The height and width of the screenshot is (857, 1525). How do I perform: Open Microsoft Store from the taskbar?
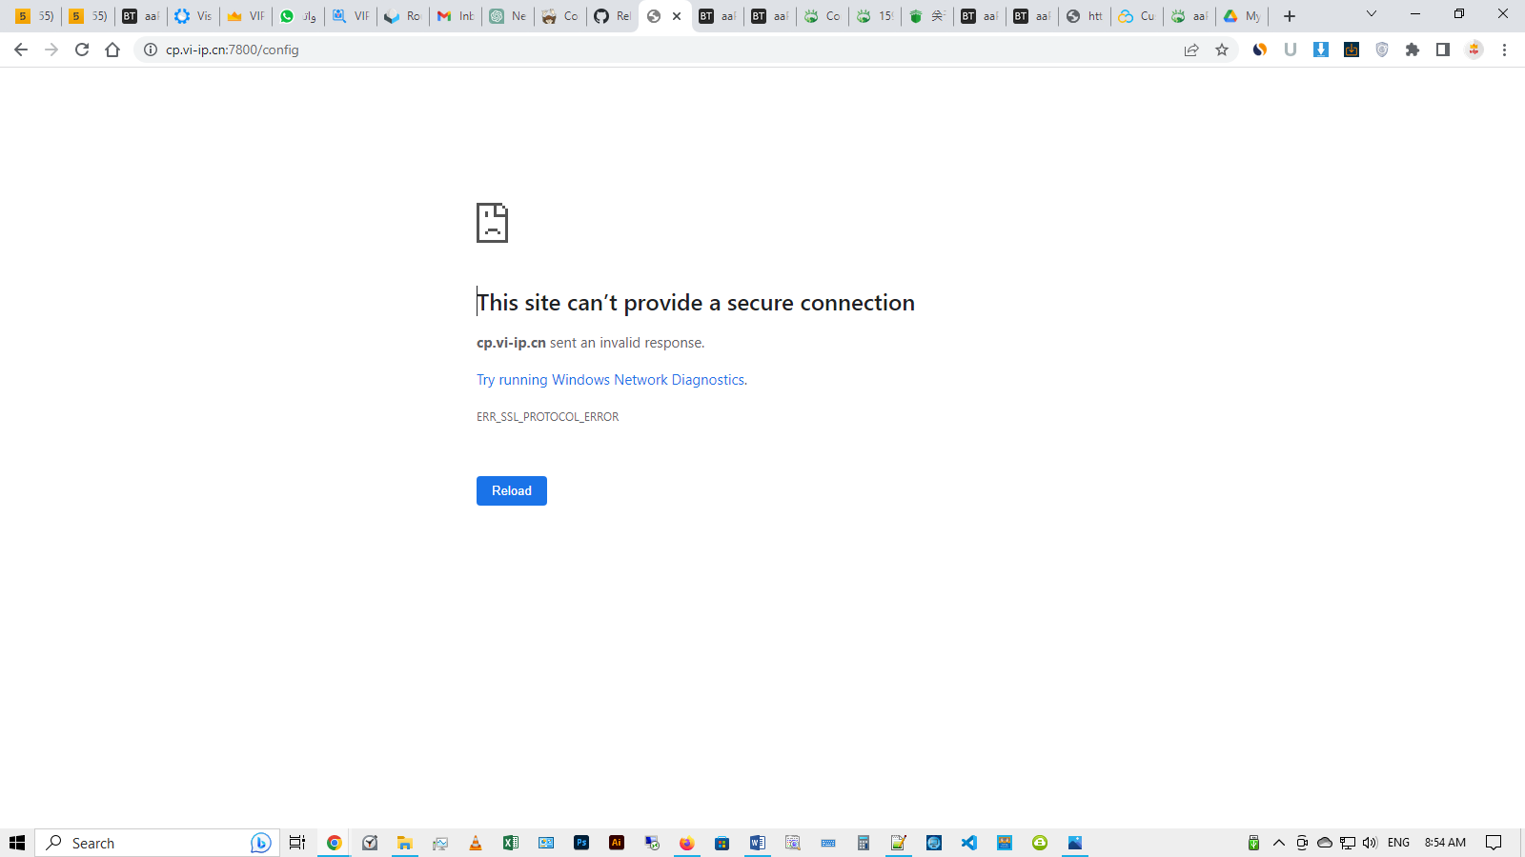722,843
